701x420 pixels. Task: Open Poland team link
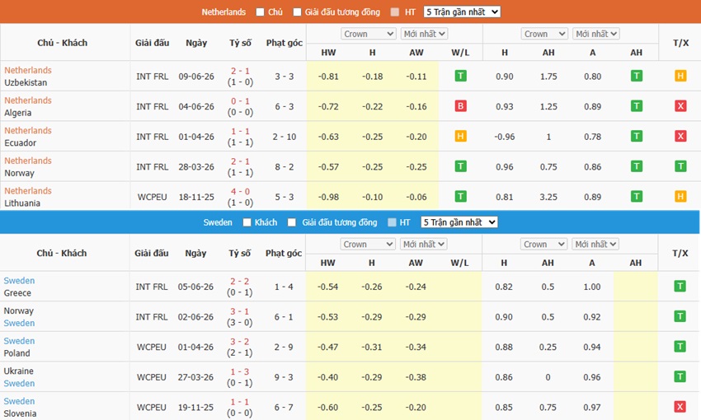[x=16, y=353]
